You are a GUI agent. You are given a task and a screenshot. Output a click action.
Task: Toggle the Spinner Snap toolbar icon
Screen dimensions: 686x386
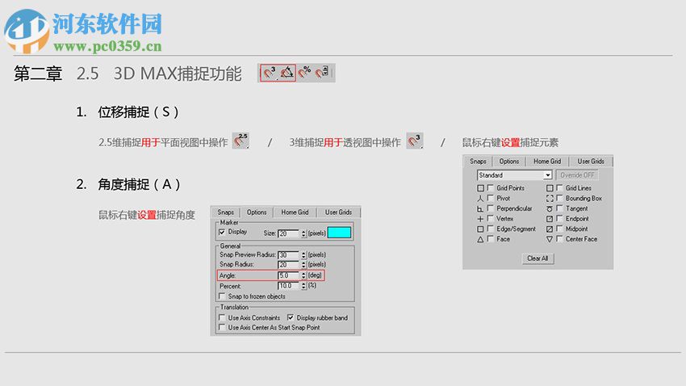(x=322, y=73)
